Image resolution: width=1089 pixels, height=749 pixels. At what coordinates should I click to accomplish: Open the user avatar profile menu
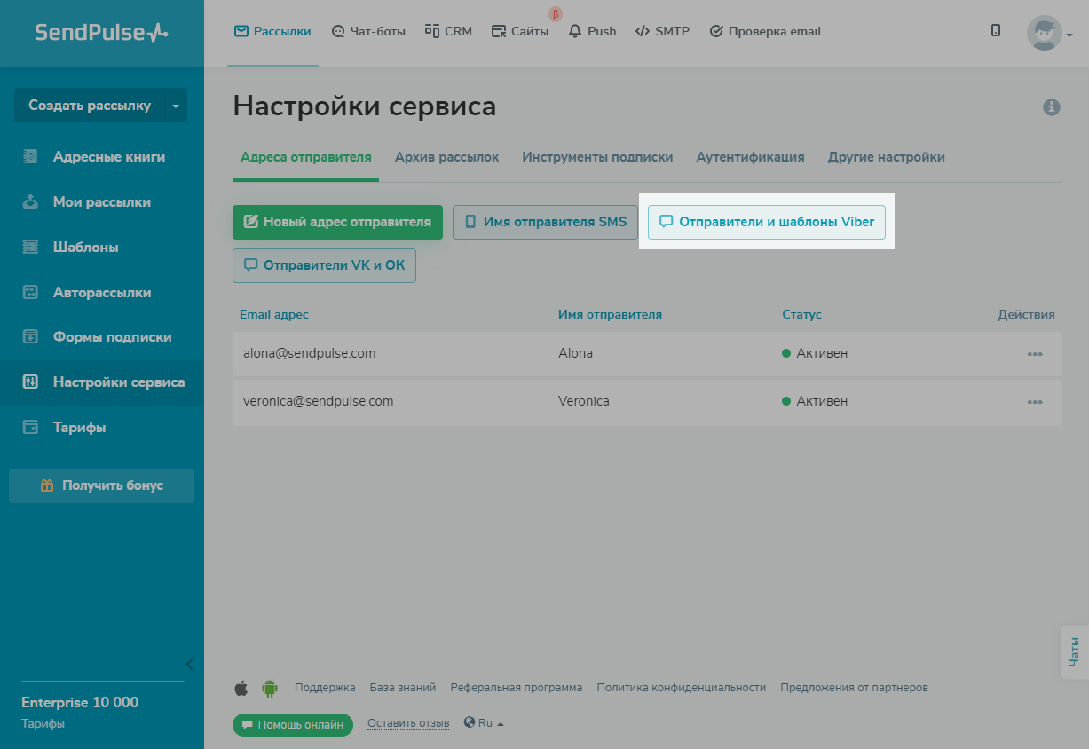[1049, 33]
